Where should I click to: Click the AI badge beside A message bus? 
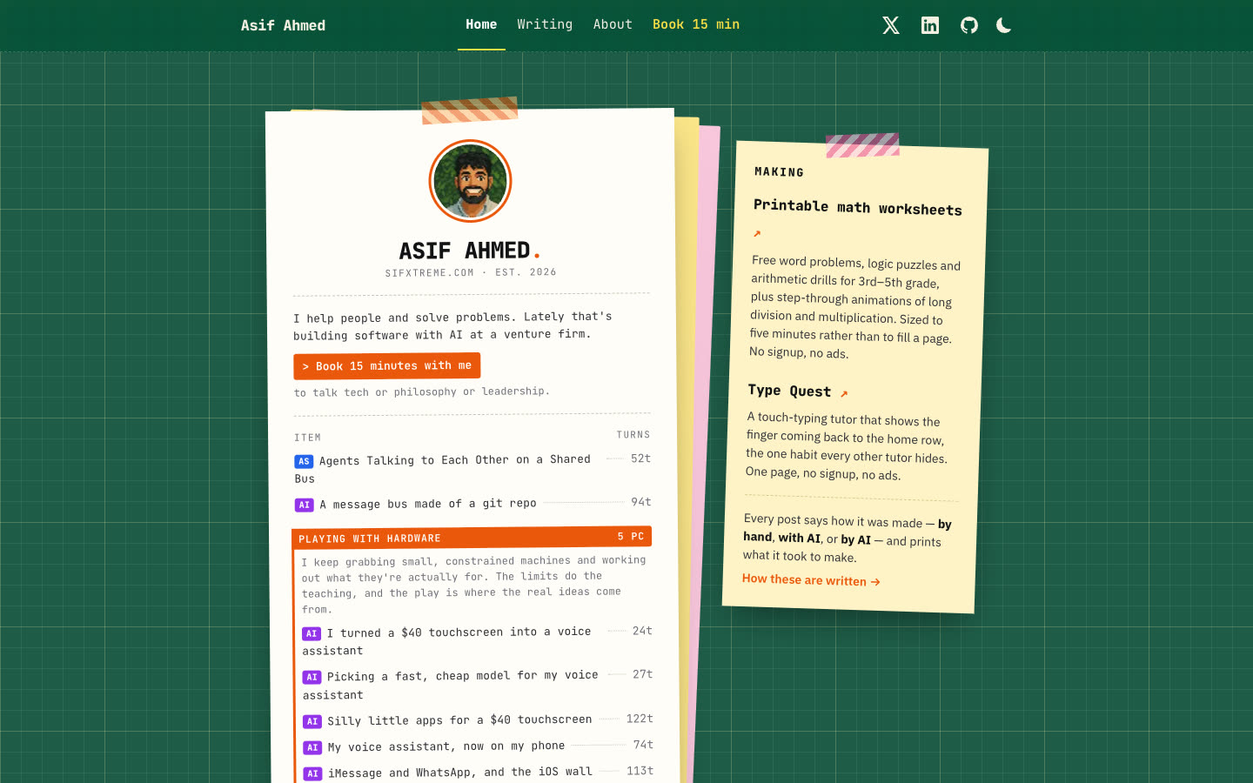304,505
